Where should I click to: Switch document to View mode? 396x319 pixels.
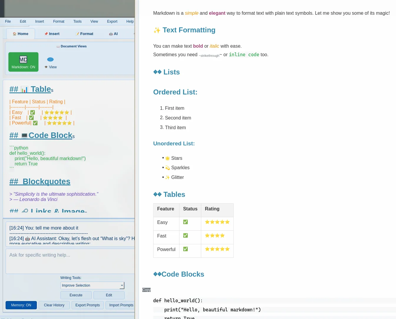(50, 63)
